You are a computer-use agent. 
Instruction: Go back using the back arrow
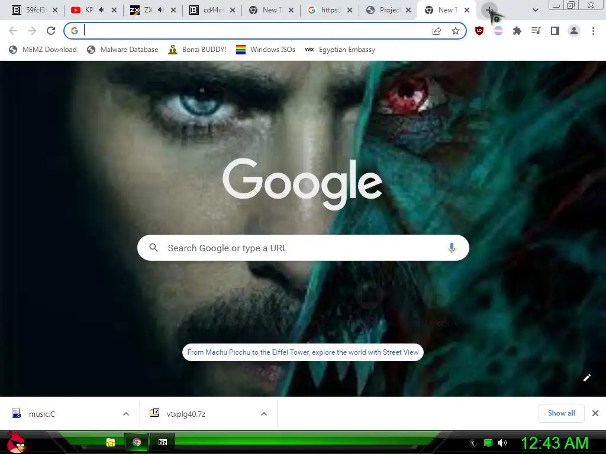tap(13, 31)
